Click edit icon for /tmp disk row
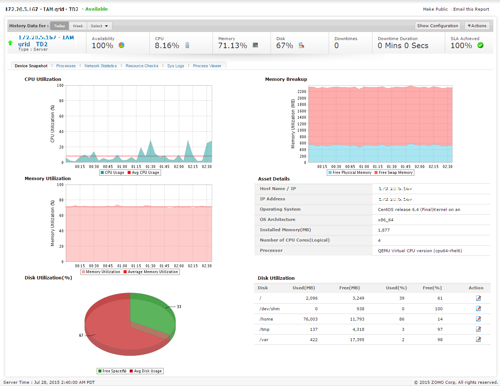The width and height of the screenshot is (500, 386). click(478, 329)
